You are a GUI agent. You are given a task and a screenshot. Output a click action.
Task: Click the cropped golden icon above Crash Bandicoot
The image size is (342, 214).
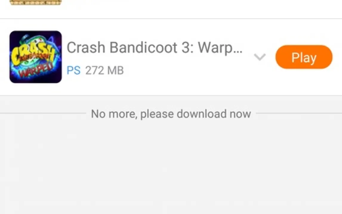[x=36, y=2]
